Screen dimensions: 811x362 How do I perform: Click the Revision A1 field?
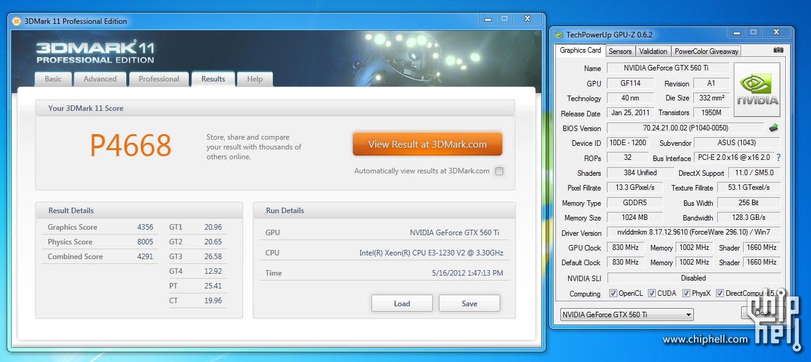(712, 83)
